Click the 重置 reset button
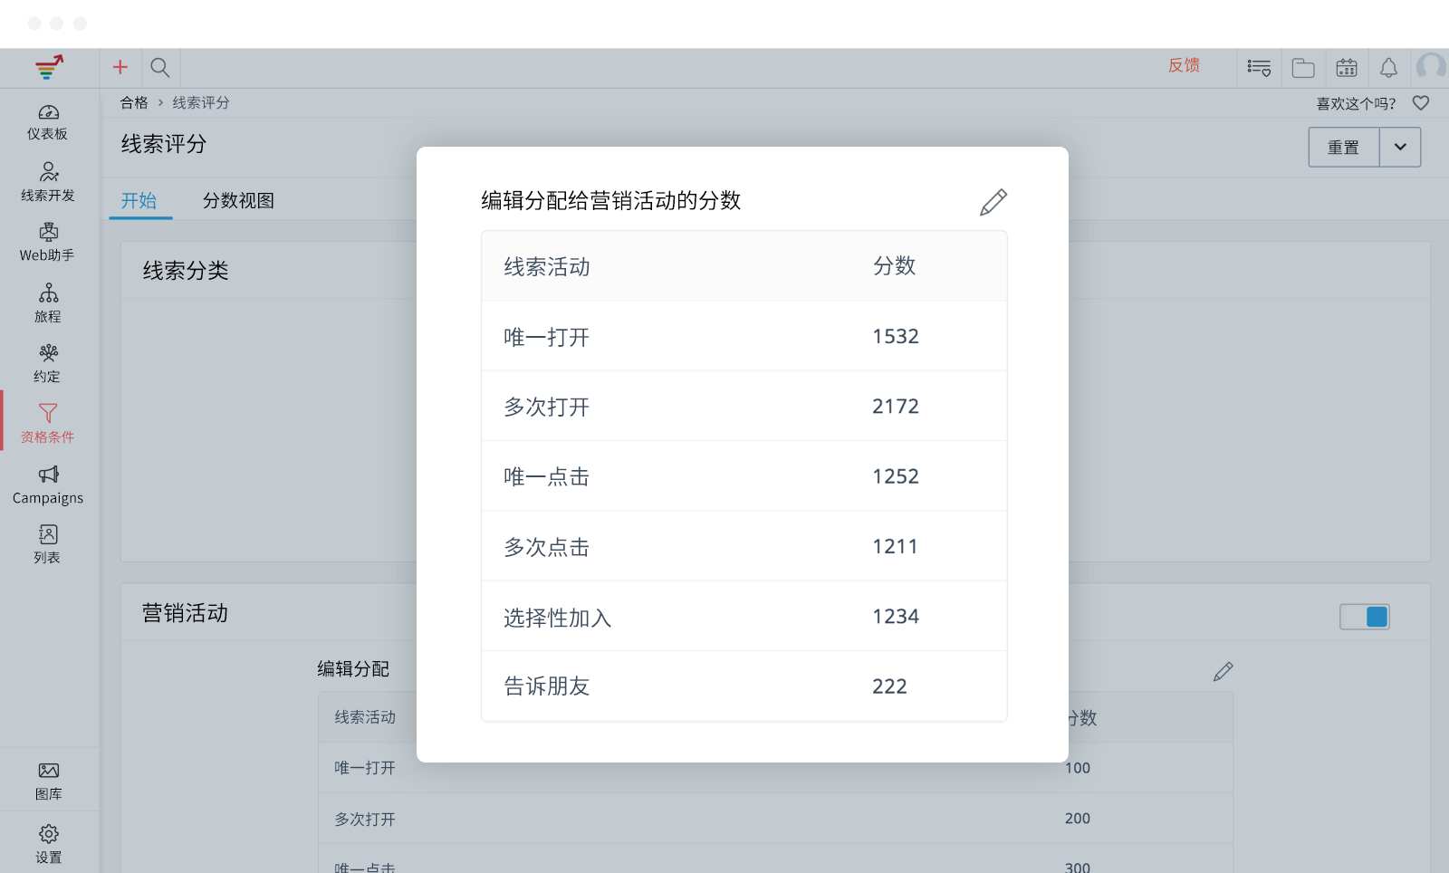Viewport: 1449px width, 873px height. tap(1343, 147)
